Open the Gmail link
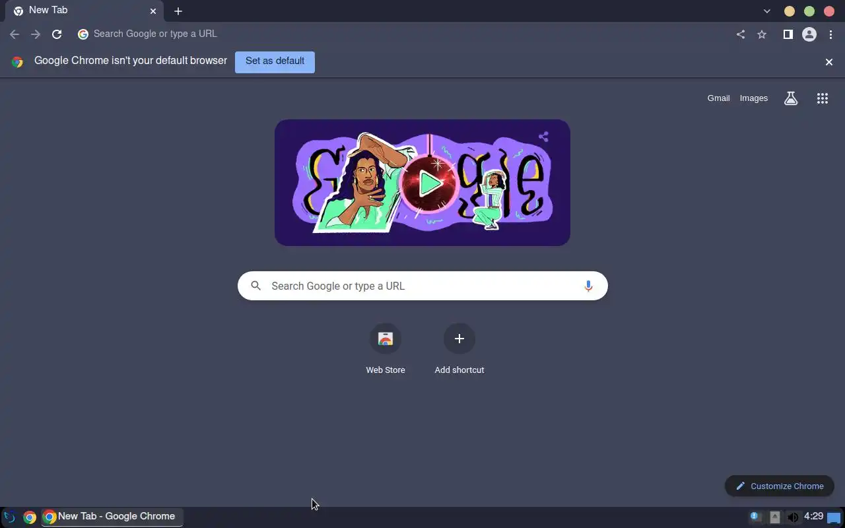Viewport: 845px width, 528px height. (718, 98)
